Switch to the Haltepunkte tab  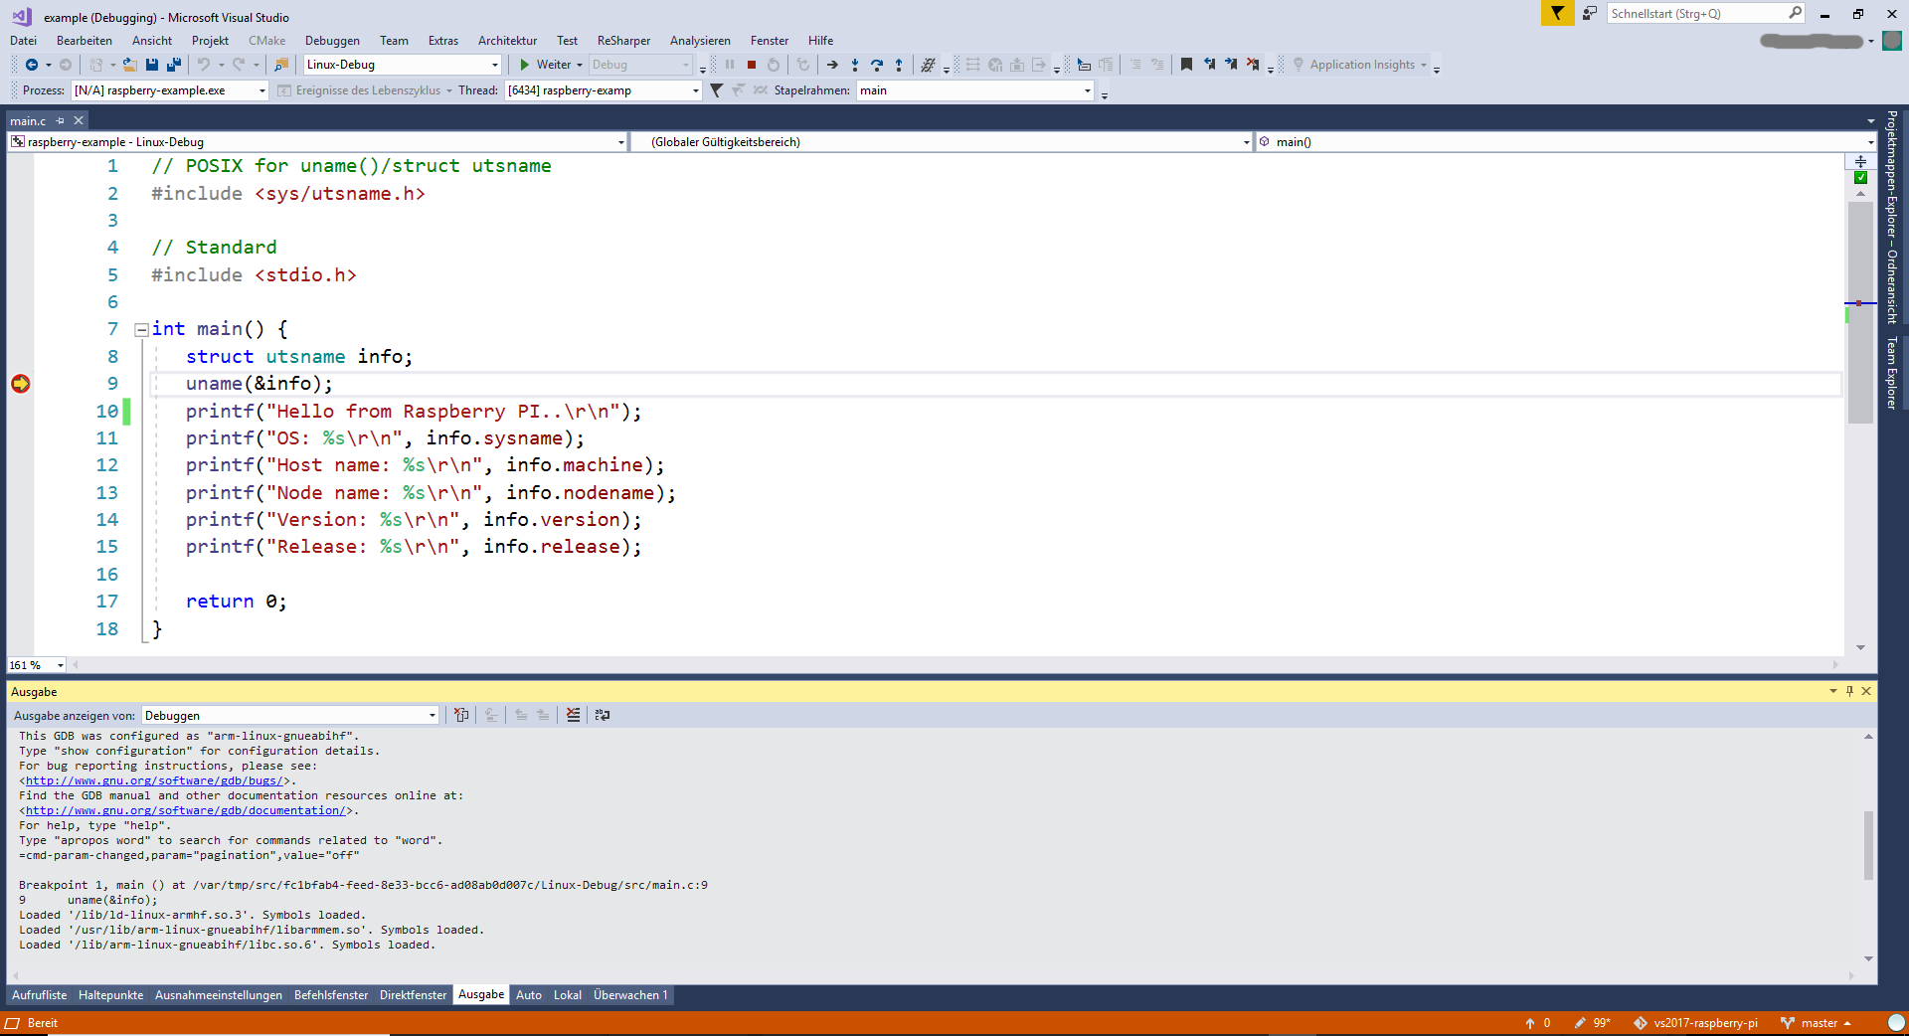point(110,995)
